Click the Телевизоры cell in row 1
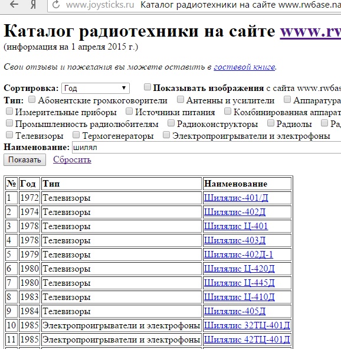This screenshot has width=341, height=349. pos(122,198)
